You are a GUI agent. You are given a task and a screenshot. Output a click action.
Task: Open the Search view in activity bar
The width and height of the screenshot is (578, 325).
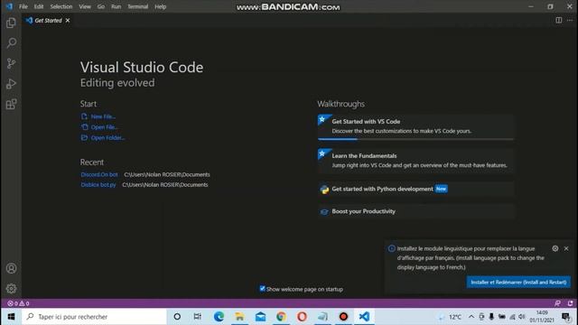pos(11,43)
